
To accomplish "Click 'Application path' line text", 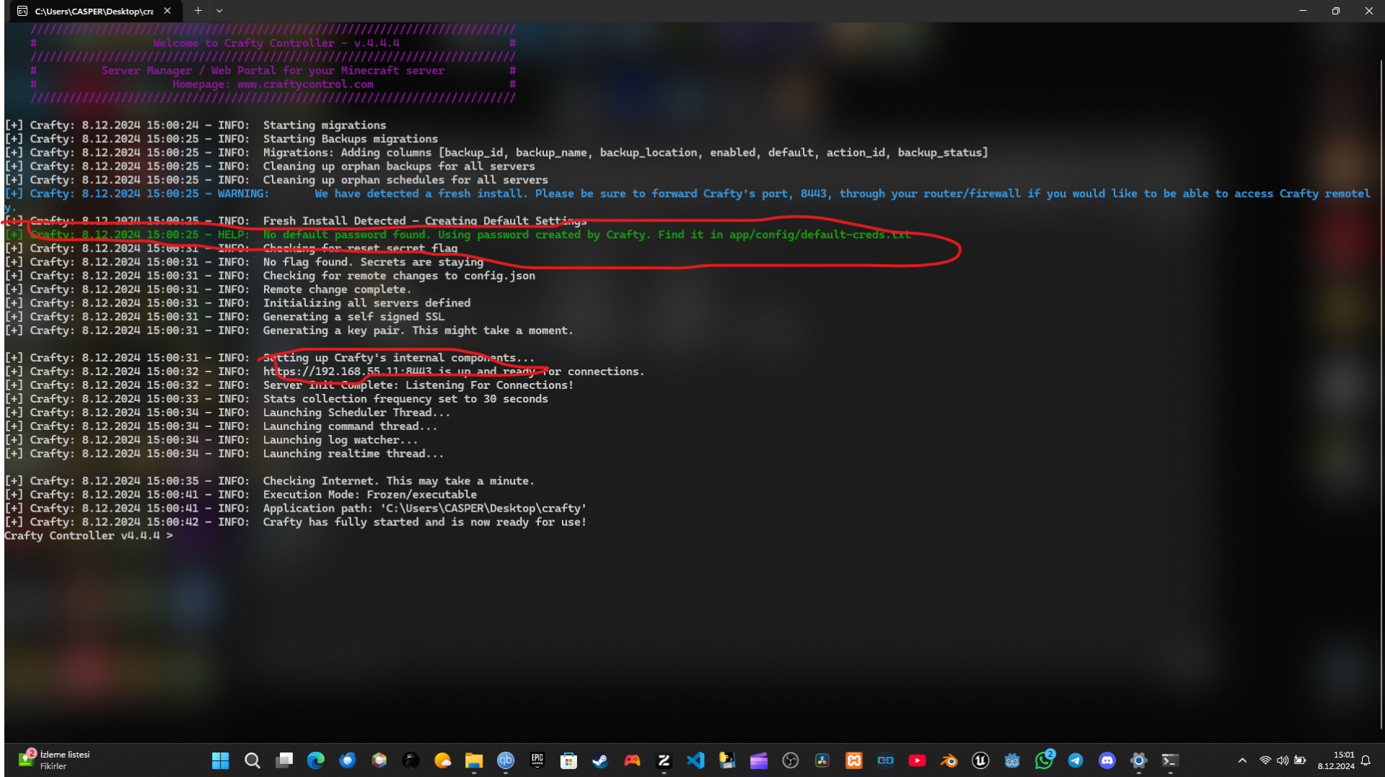I will coord(424,509).
